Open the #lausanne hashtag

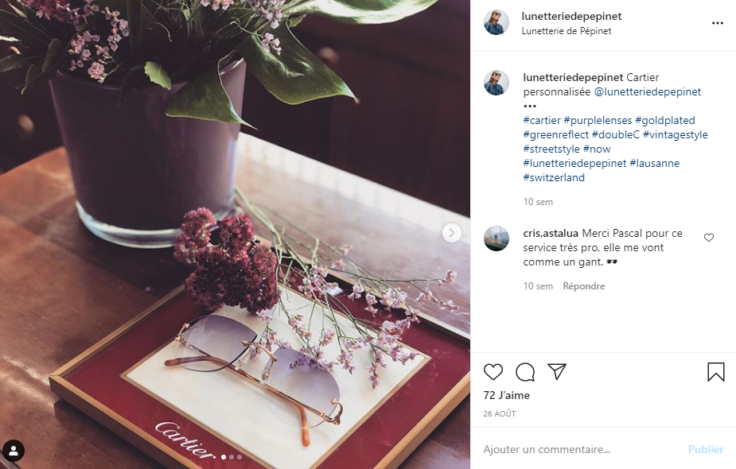click(x=654, y=163)
